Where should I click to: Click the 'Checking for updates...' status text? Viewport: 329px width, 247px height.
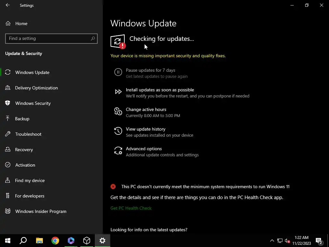162,39
